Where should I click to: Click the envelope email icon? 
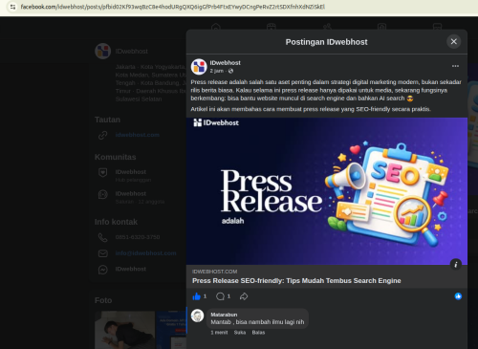[103, 253]
